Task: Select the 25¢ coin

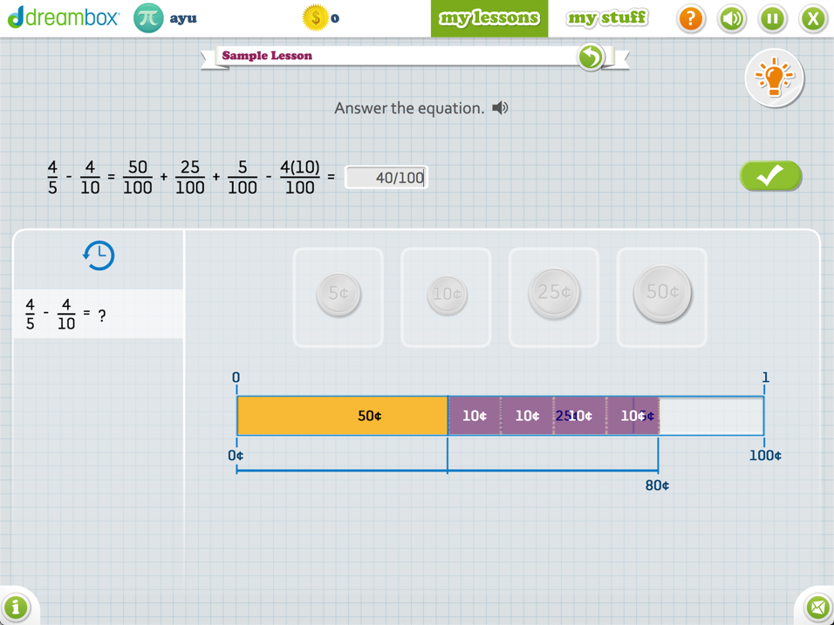Action: click(554, 294)
